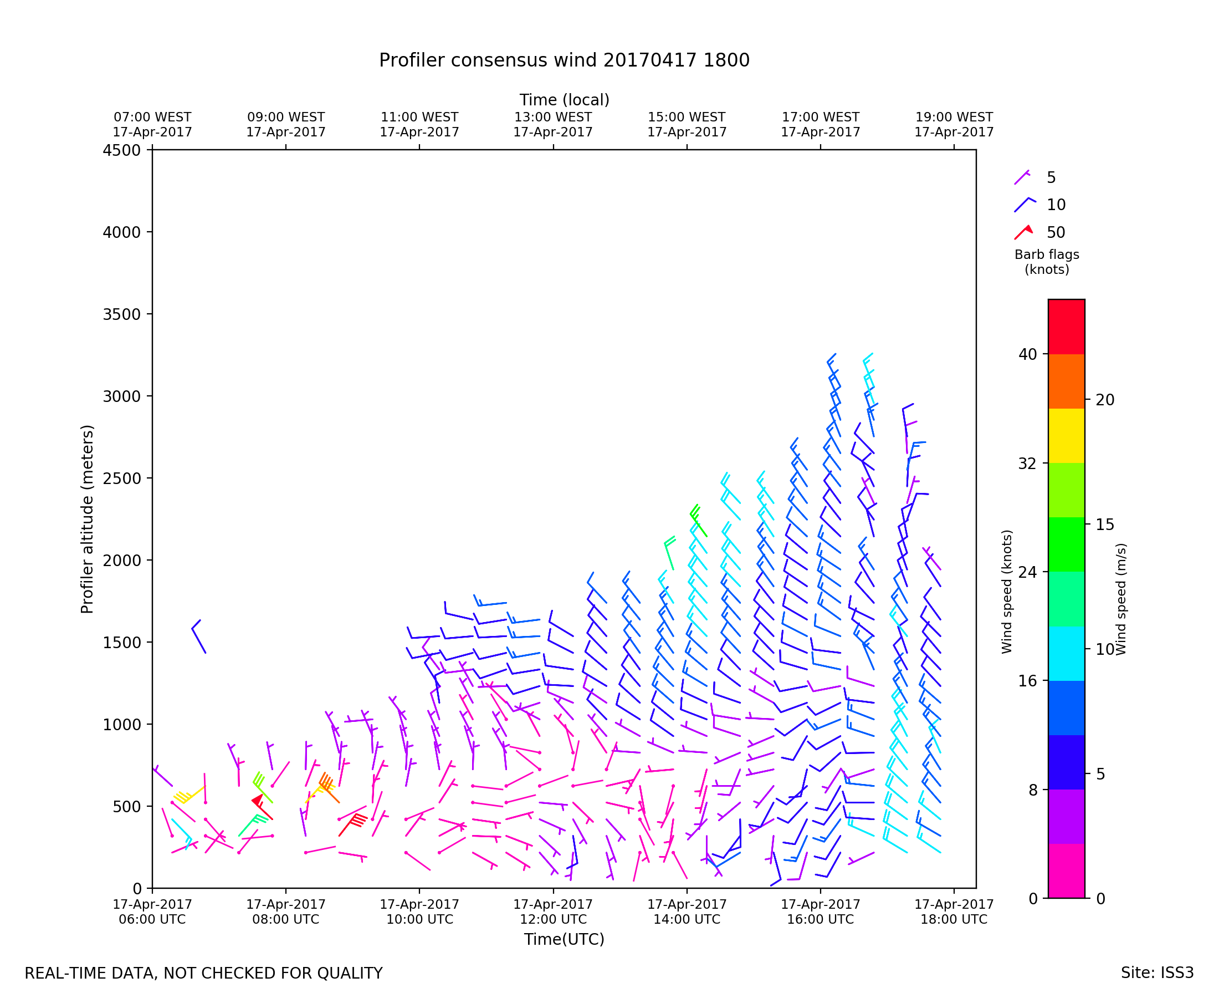The height and width of the screenshot is (998, 1219).
Task: Click the red segment of the colorbar
Action: (1066, 327)
